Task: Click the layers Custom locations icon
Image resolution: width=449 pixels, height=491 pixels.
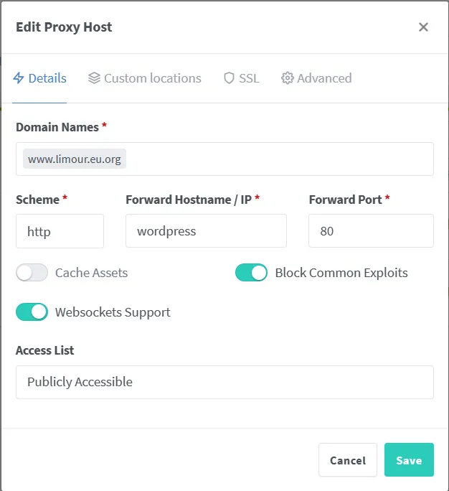Action: pyautogui.click(x=94, y=78)
